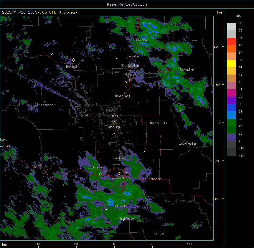Click the Cochrane label
Viewport: 254px width, 248px height.
(95, 167)
